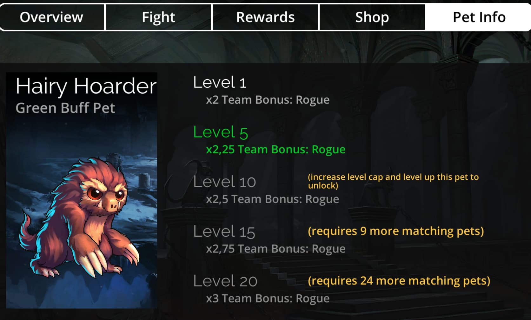
Task: Click requires 9 more matching pets note
Action: click(396, 231)
